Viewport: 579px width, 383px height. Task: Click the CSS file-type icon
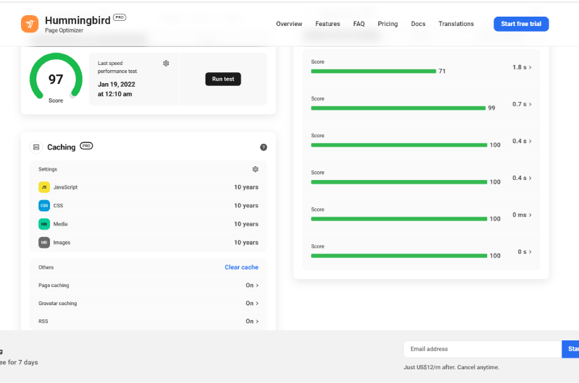(44, 206)
